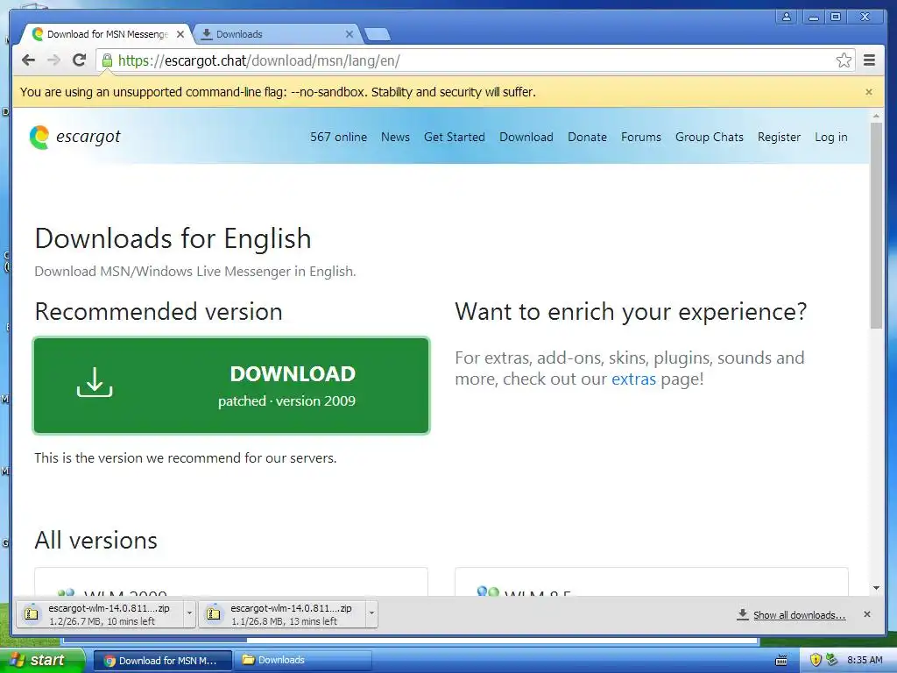Open the Chrome hamburger menu
The image size is (897, 673).
click(870, 60)
